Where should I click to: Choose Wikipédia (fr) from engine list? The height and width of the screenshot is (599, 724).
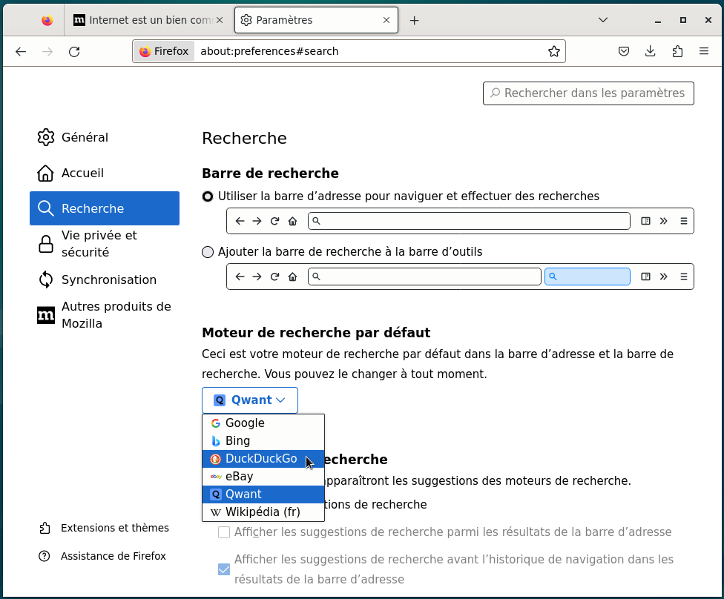tap(263, 512)
